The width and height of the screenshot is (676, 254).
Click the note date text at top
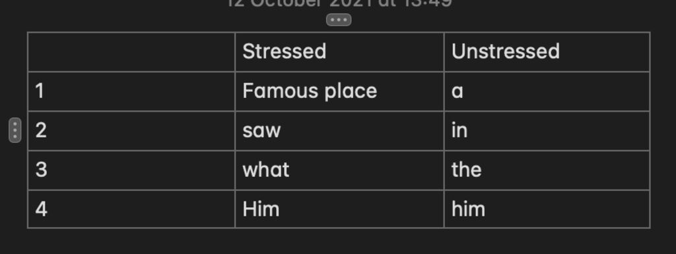(339, 3)
